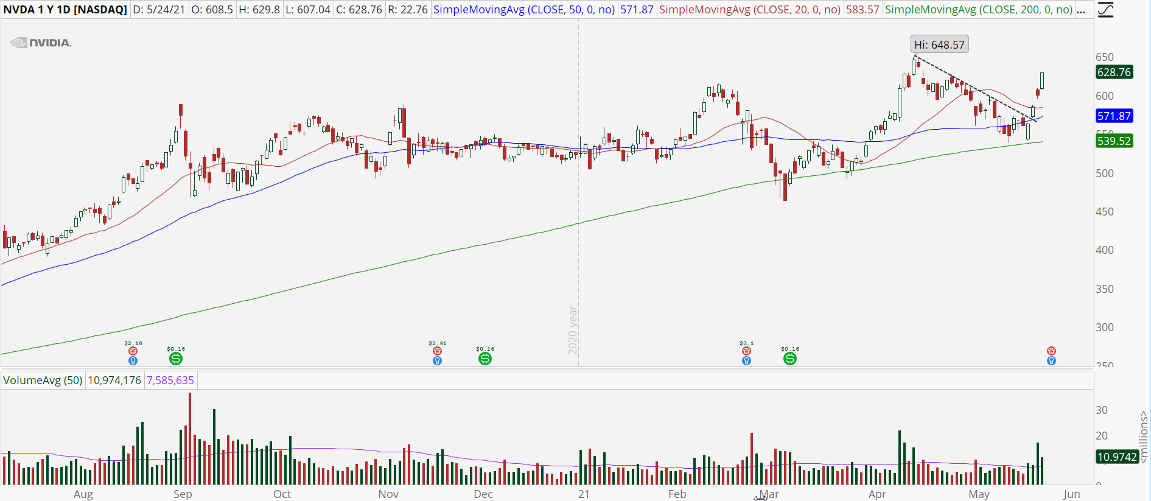Click the purple volume value 7,585,635

coord(170,380)
